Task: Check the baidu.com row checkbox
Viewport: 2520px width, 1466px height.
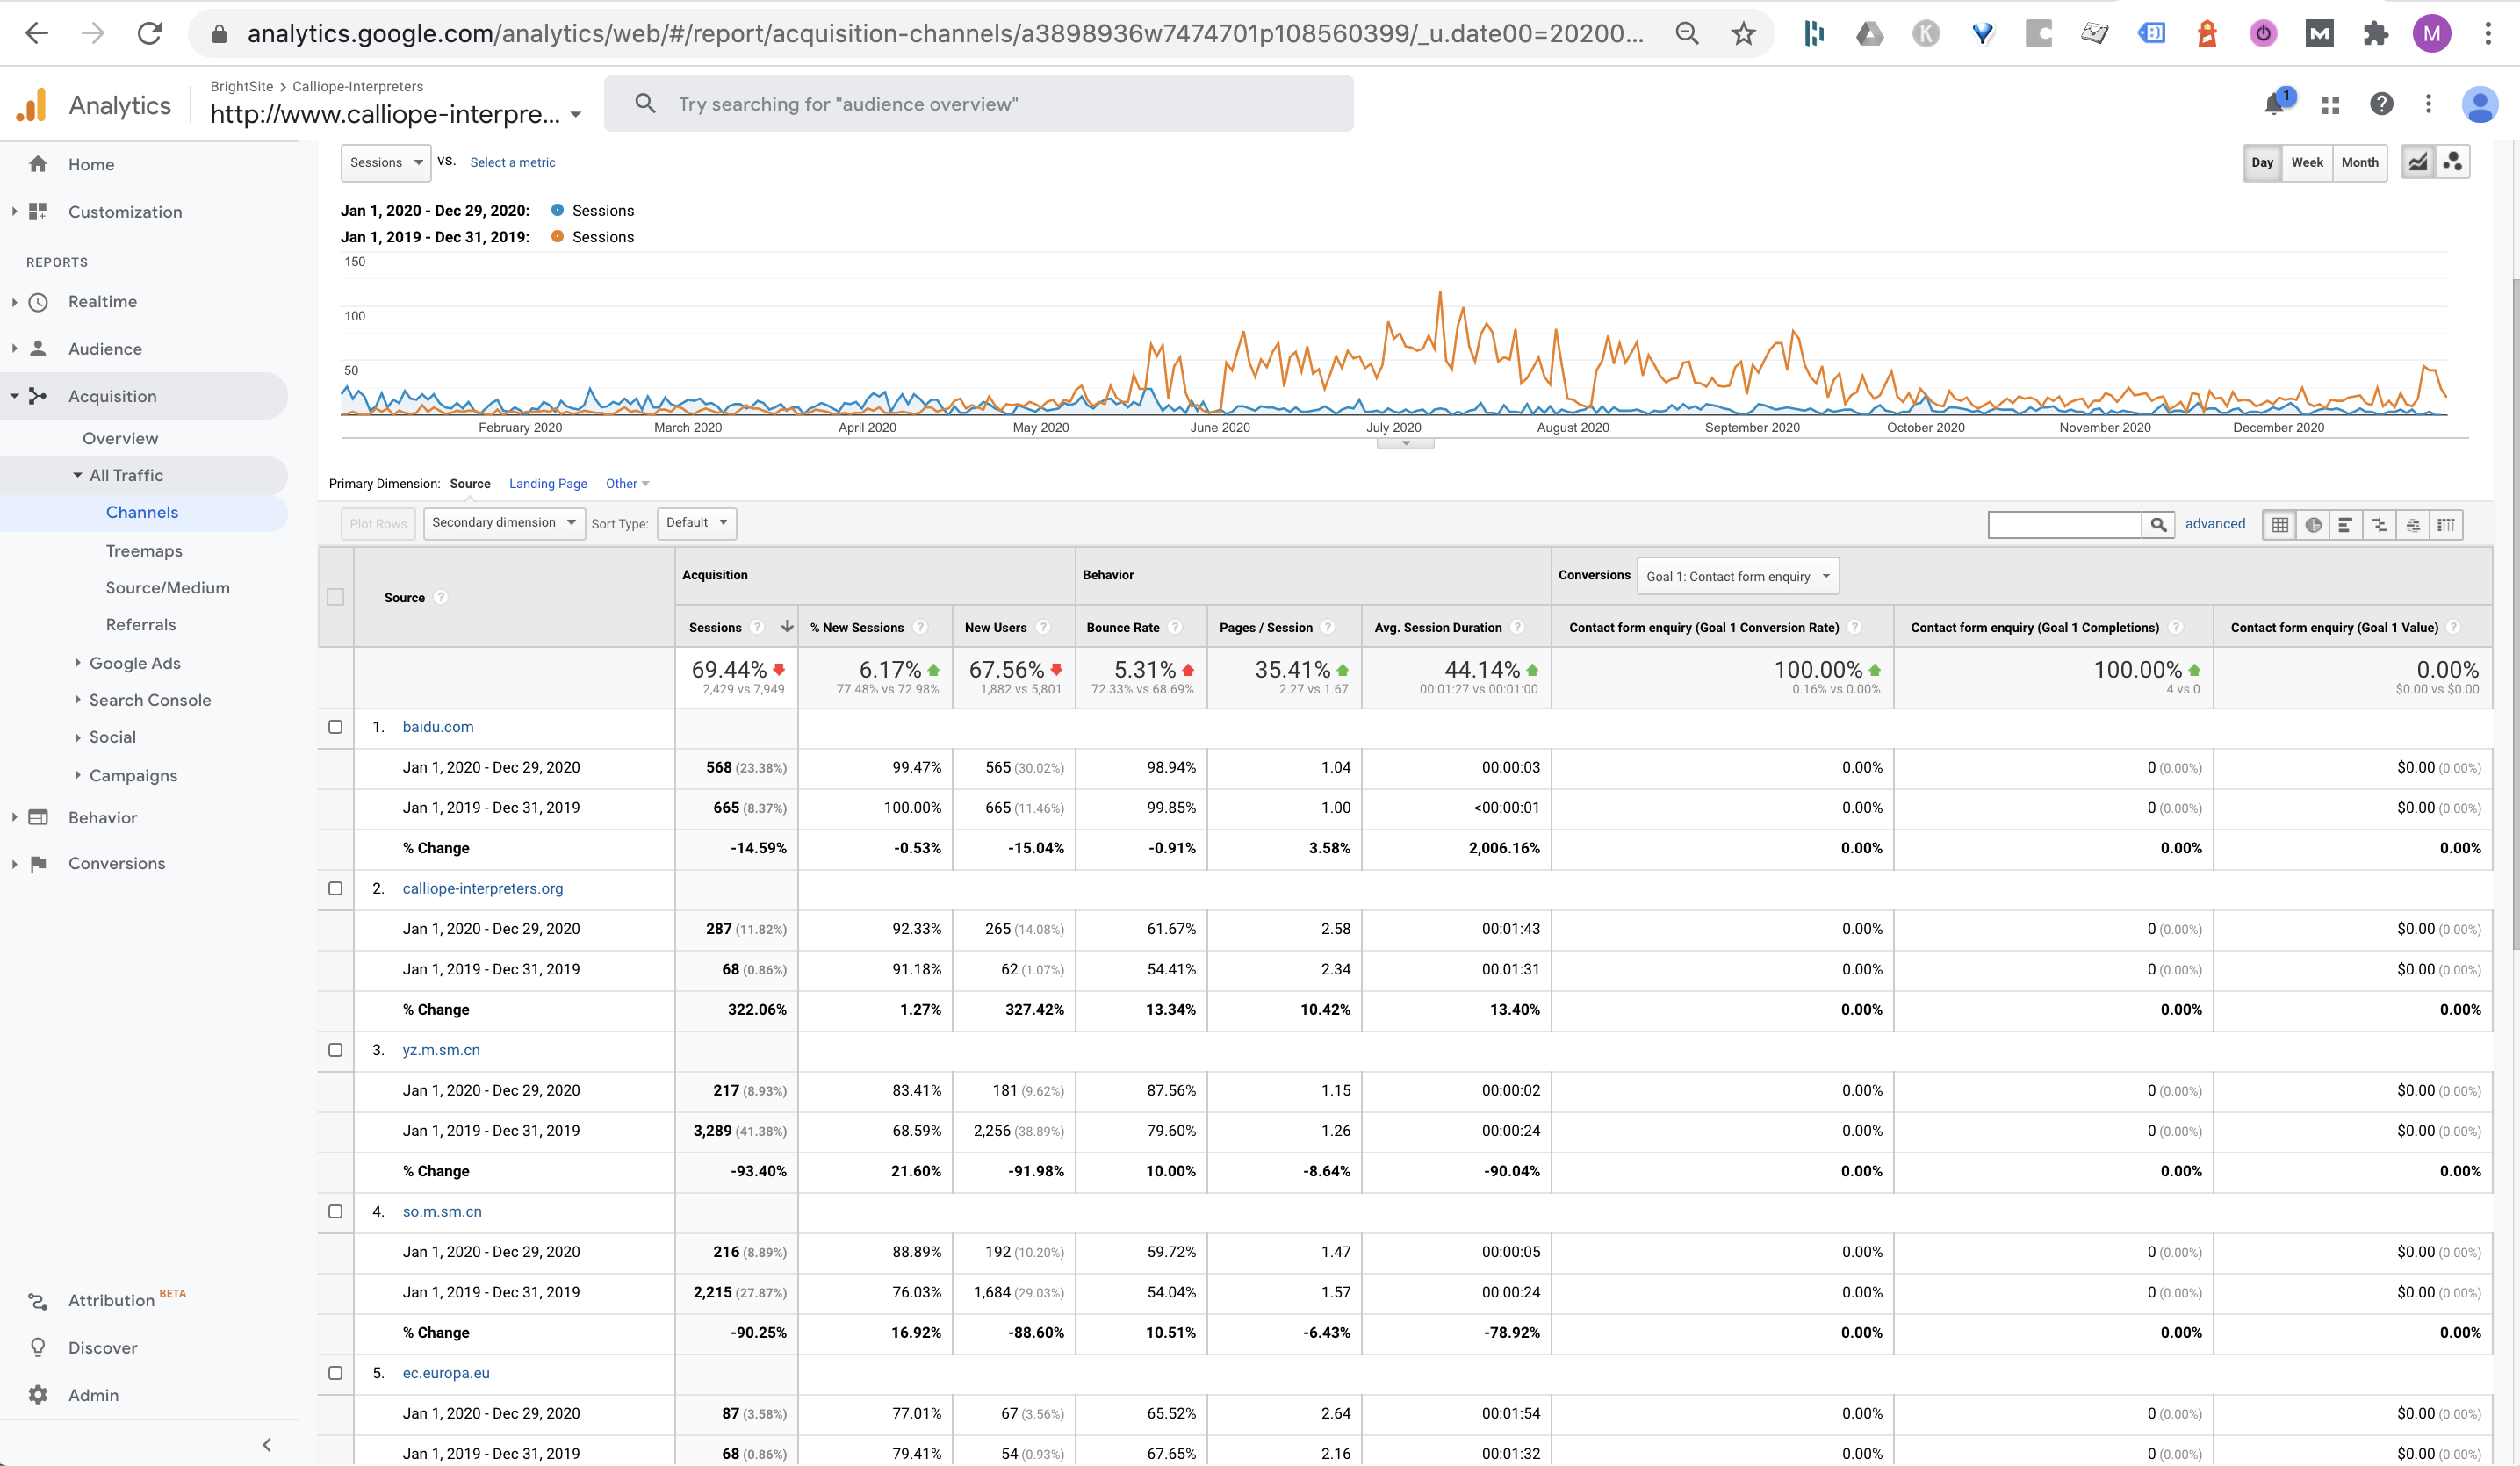Action: click(x=336, y=727)
